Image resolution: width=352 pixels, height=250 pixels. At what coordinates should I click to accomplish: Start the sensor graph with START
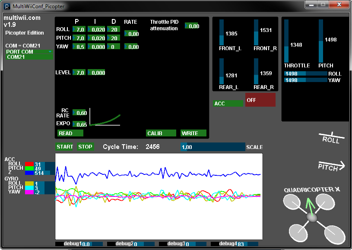(x=64, y=147)
